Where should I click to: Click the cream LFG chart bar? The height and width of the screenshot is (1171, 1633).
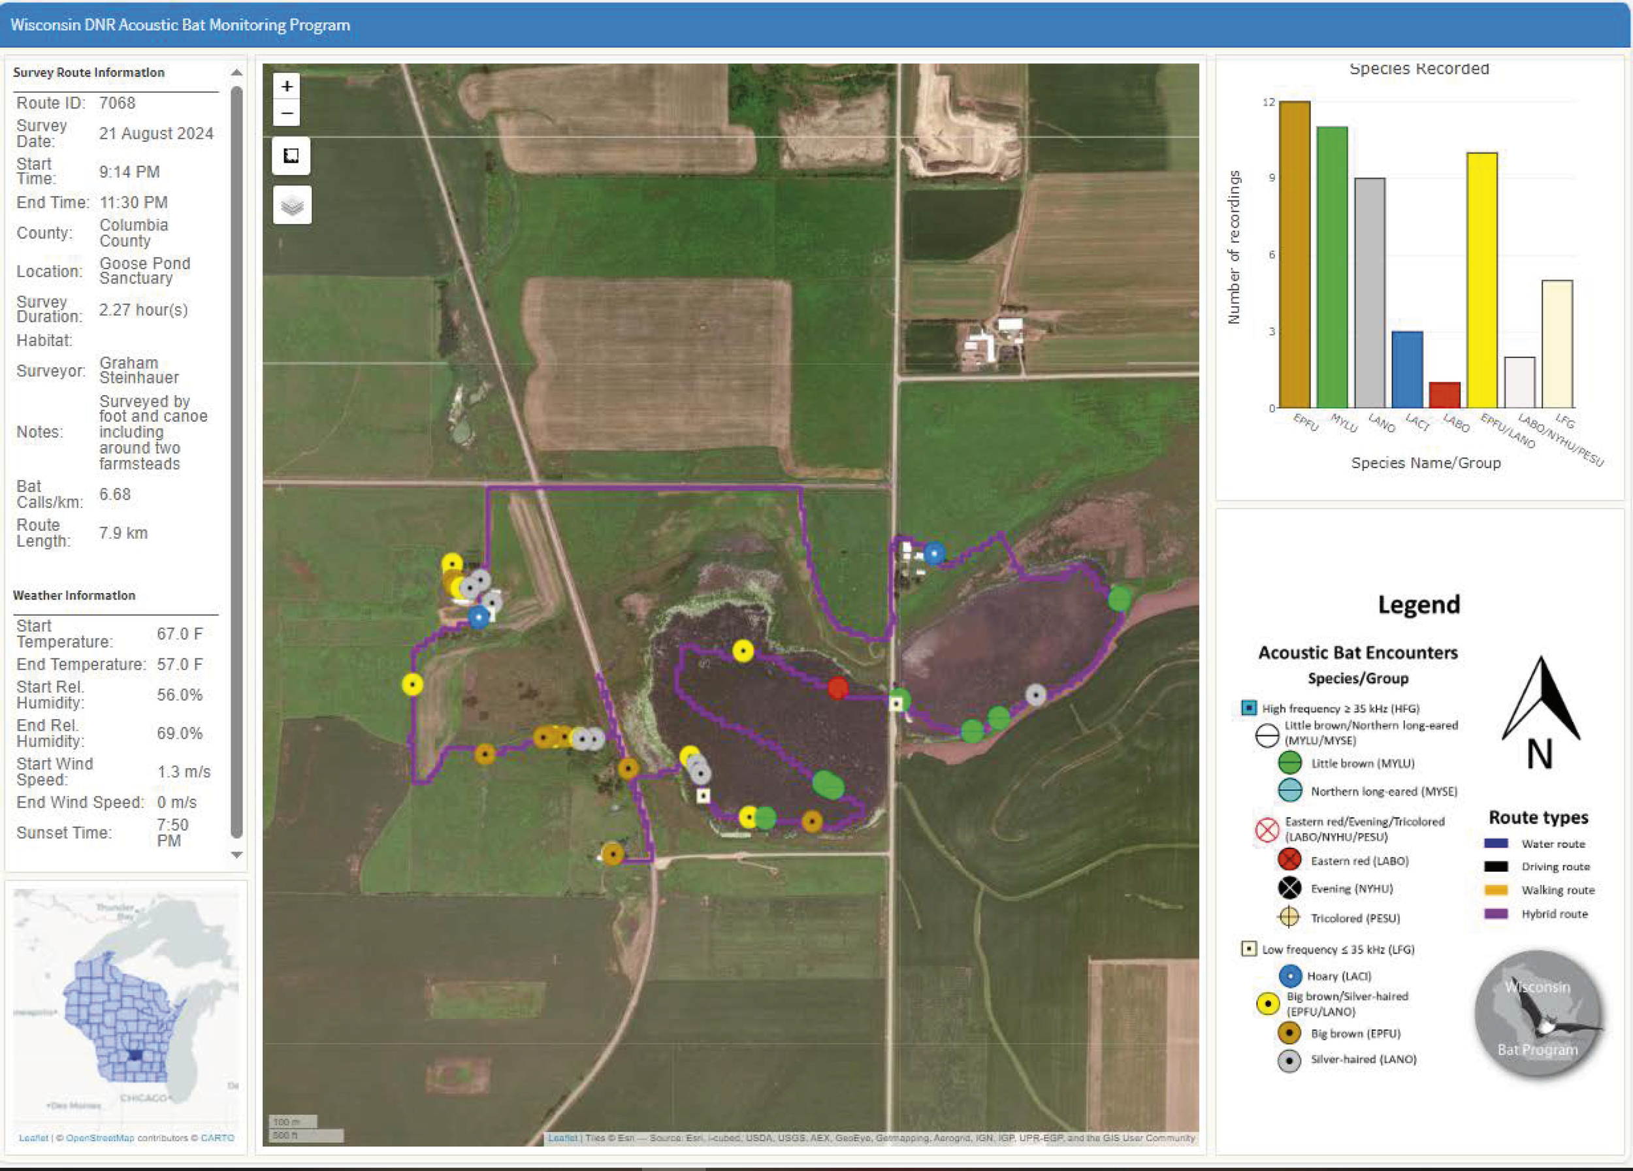(1557, 344)
